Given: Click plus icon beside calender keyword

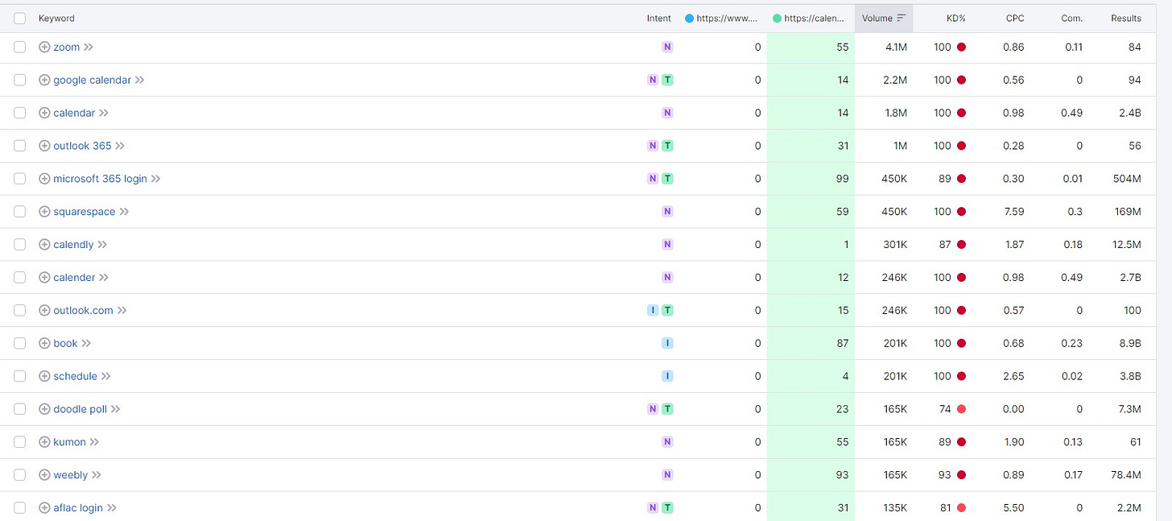Looking at the screenshot, I should click(44, 278).
